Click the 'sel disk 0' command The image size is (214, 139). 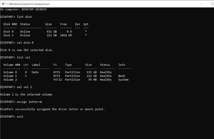[x=25, y=43]
